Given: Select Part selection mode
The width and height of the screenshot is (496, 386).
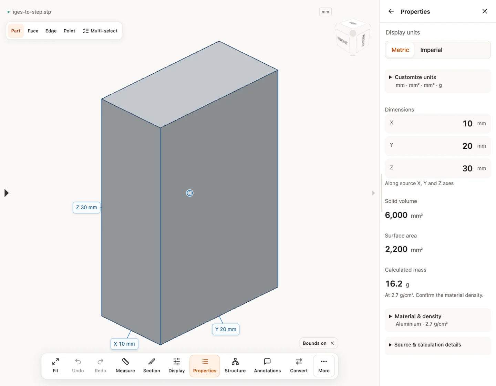Looking at the screenshot, I should click(15, 31).
